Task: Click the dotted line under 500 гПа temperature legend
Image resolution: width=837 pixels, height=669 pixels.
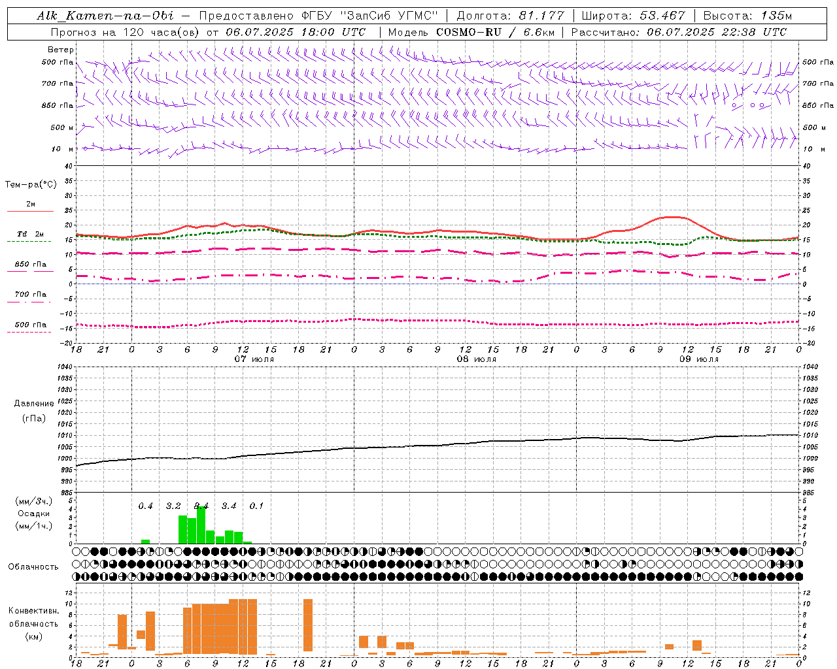Action: [x=29, y=332]
